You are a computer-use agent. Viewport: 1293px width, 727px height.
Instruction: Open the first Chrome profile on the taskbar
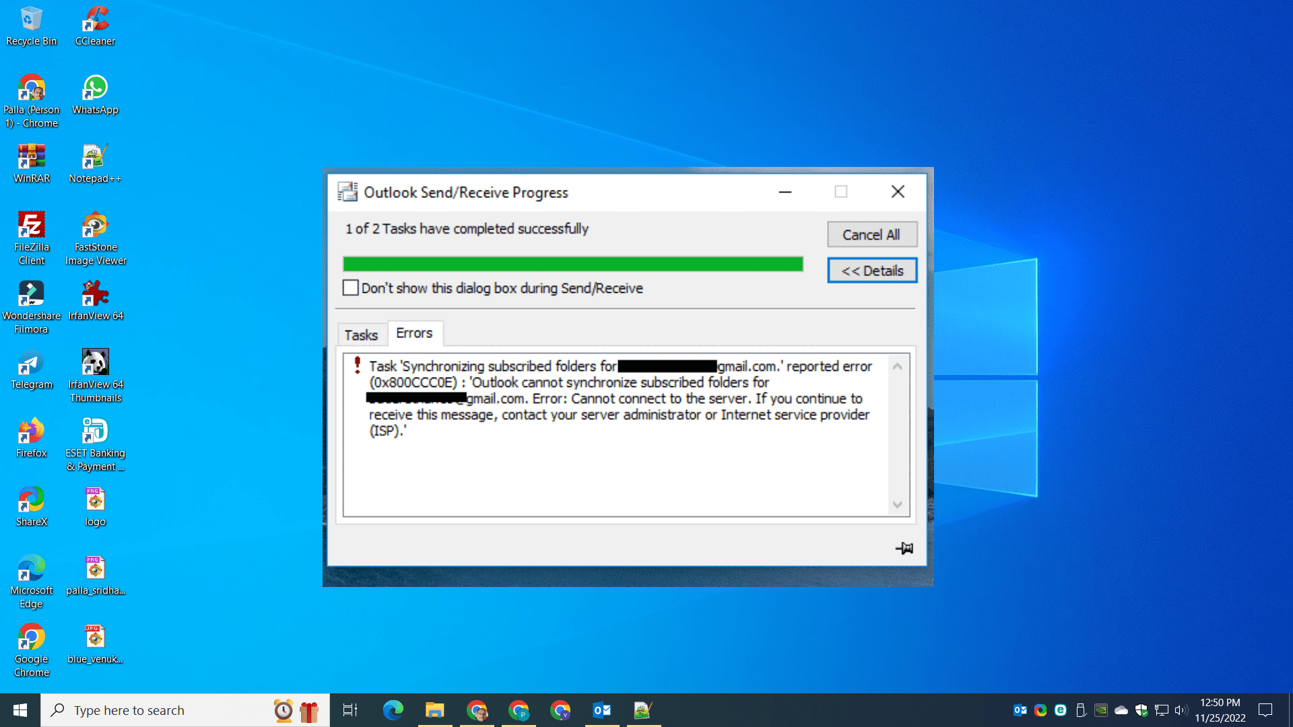(477, 710)
